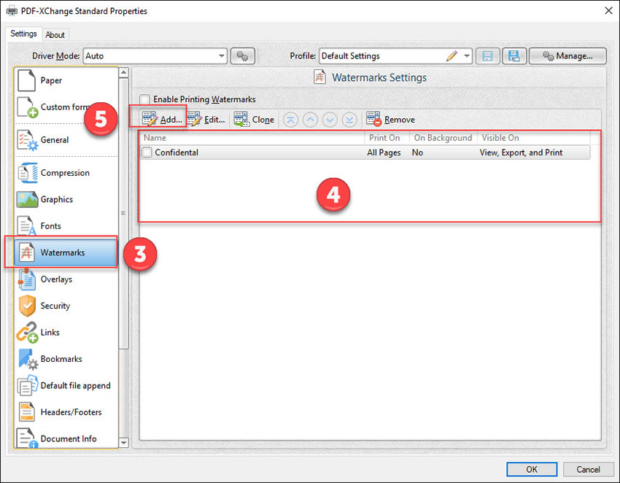The image size is (620, 483).
Task: Click the Cancel button
Action: 588,469
